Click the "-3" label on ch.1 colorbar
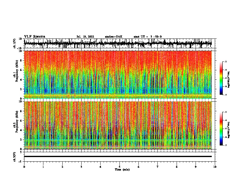The image size is (242, 187). click(x=225, y=62)
